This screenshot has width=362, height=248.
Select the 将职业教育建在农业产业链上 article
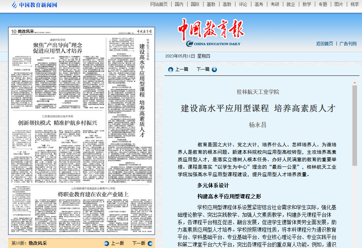pyautogui.click(x=93, y=194)
